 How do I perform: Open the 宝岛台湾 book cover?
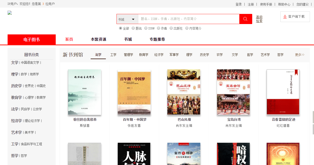coord(233,92)
